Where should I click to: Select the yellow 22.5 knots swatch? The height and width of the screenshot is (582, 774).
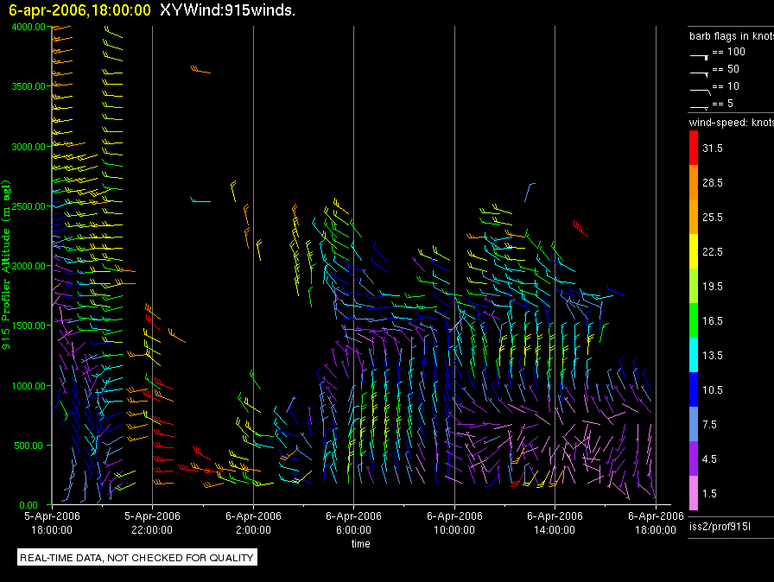[694, 251]
